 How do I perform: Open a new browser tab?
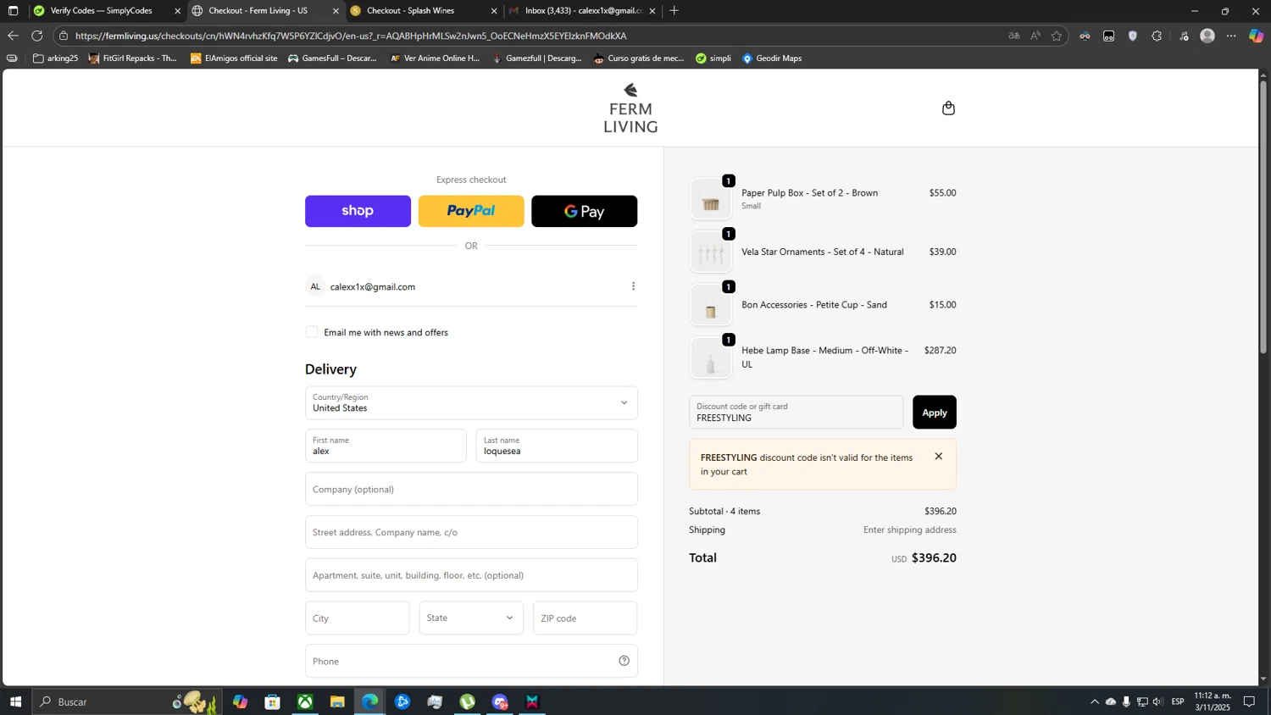pyautogui.click(x=674, y=11)
